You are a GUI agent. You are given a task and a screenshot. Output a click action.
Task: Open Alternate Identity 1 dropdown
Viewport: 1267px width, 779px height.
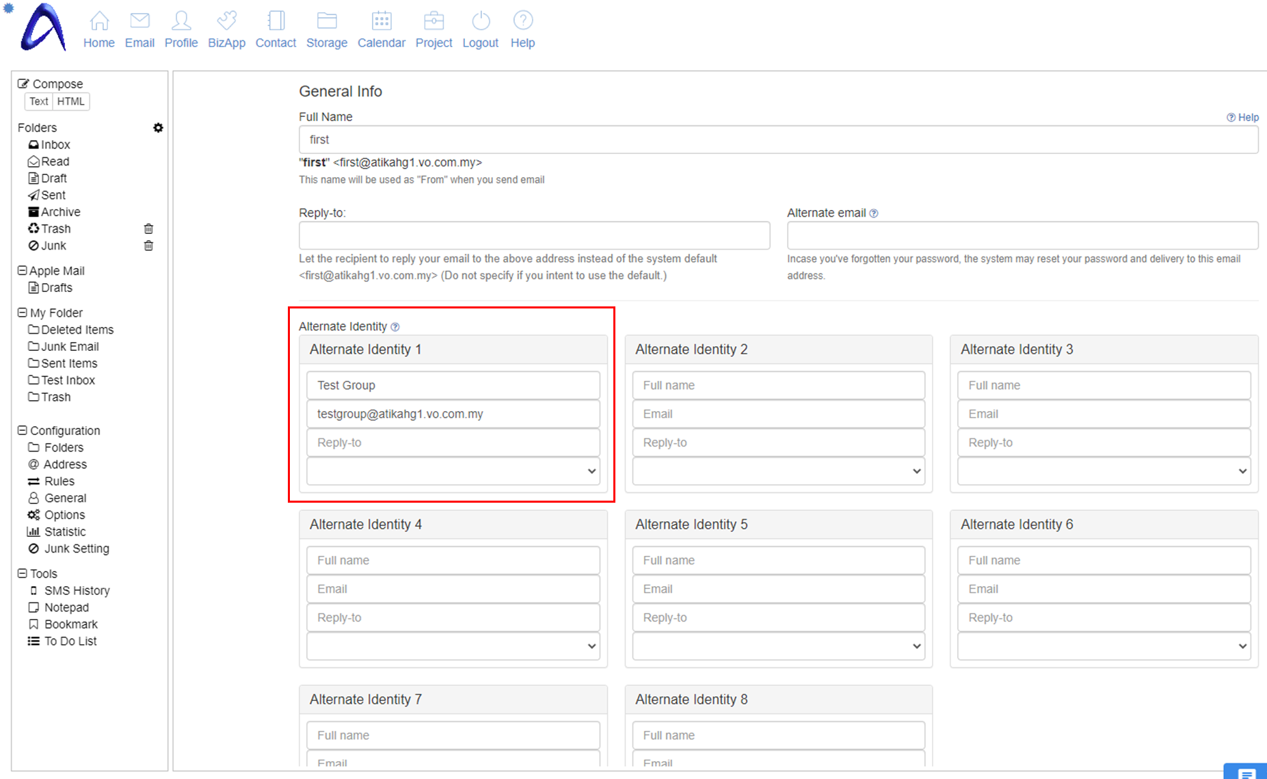tap(453, 471)
